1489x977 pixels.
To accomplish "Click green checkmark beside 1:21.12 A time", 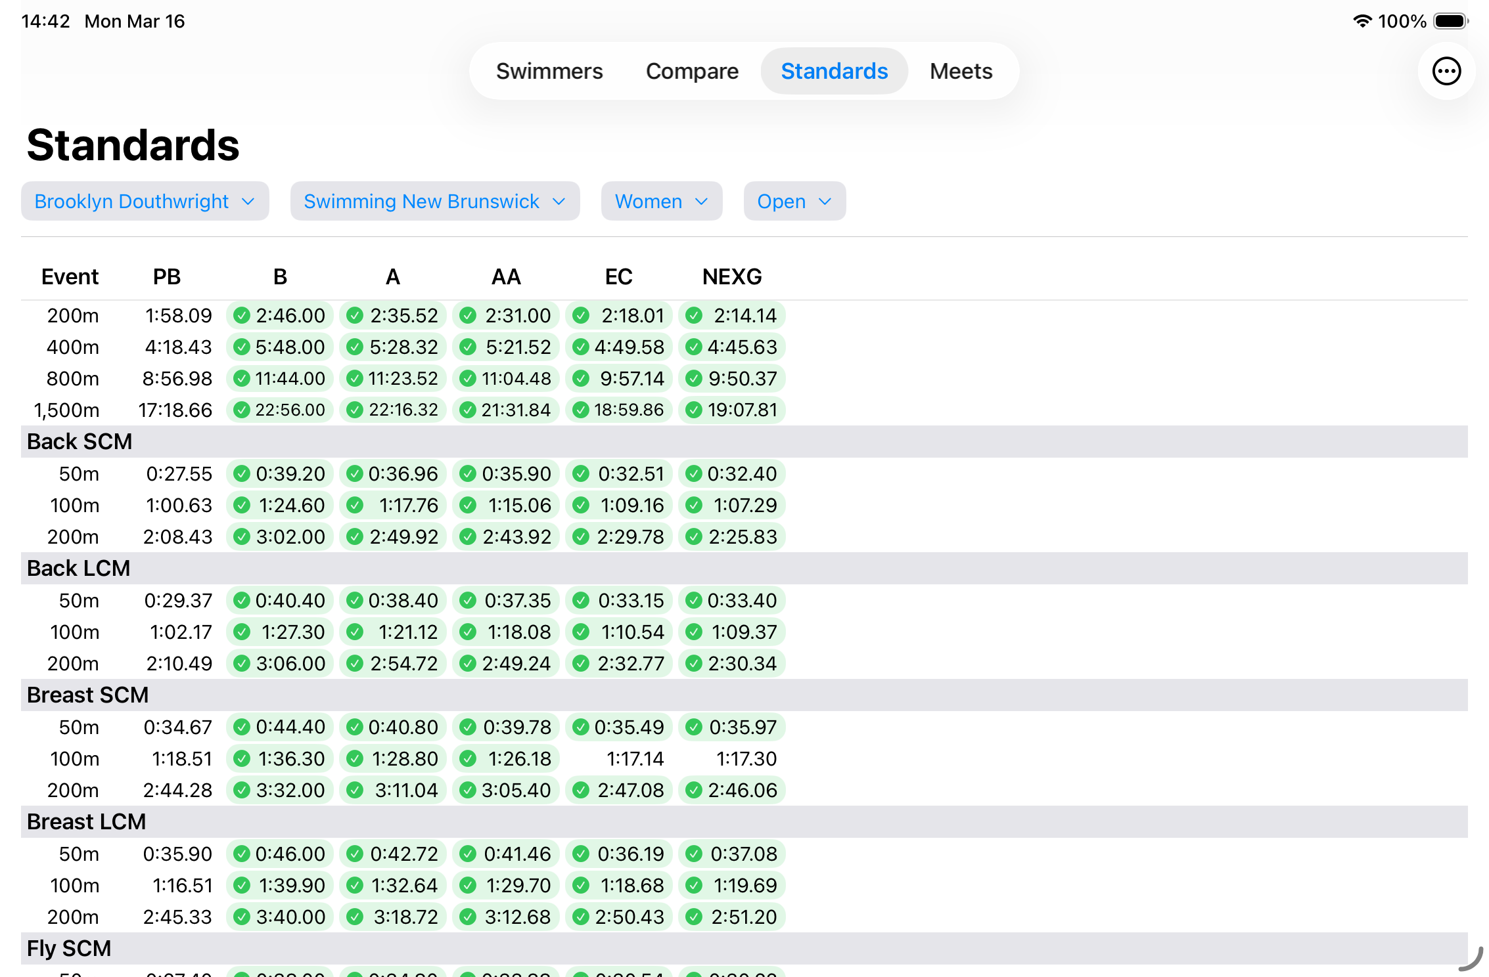I will (x=355, y=632).
